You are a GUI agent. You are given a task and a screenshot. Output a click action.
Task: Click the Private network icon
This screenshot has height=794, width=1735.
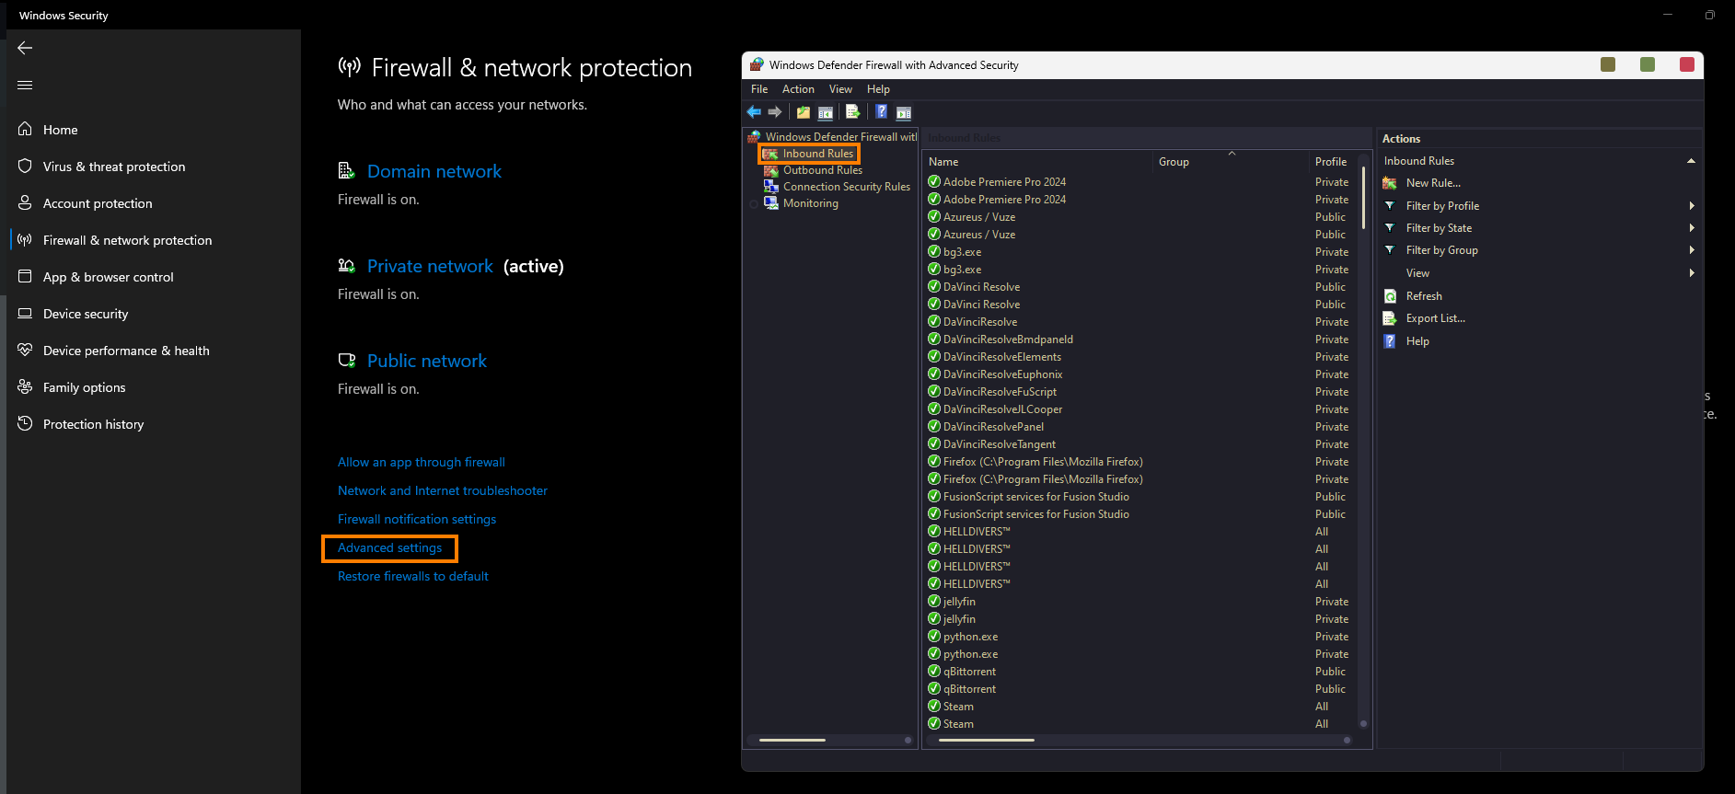click(x=346, y=266)
